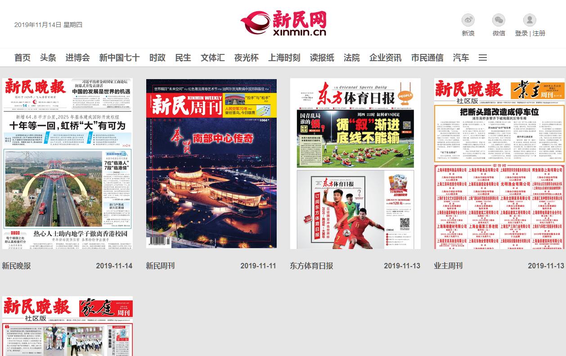Click the 登录 login link
This screenshot has width=566, height=356.
point(521,33)
